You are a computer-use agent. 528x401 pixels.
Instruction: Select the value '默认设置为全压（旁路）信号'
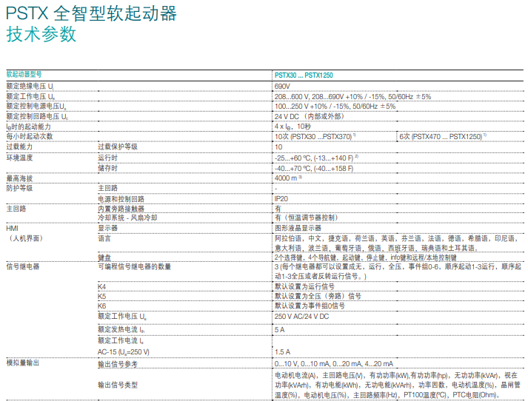click(318, 296)
